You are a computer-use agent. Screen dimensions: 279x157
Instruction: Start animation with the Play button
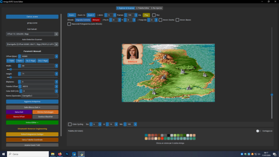pyautogui.click(x=146, y=15)
